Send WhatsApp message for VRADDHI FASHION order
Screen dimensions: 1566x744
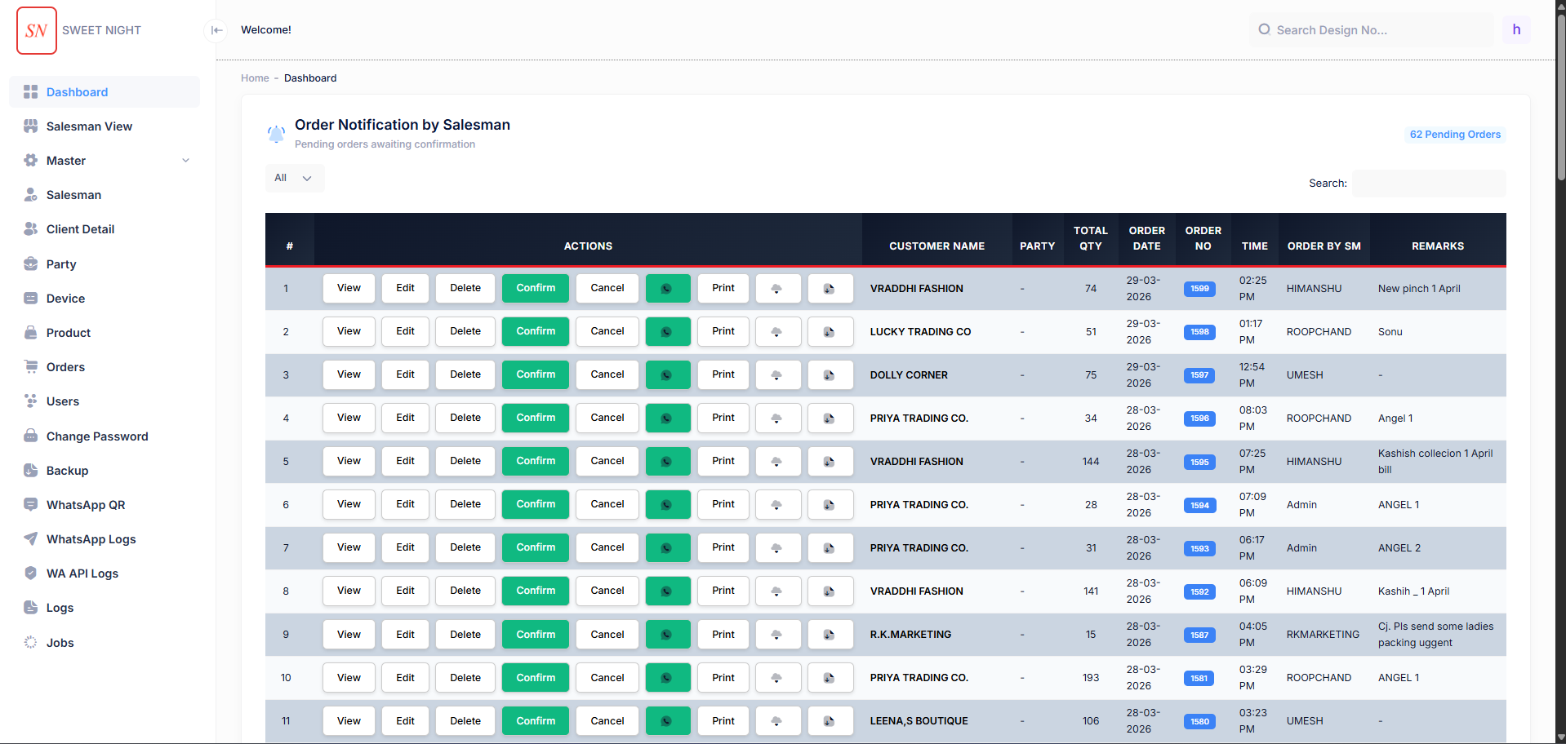click(x=667, y=288)
